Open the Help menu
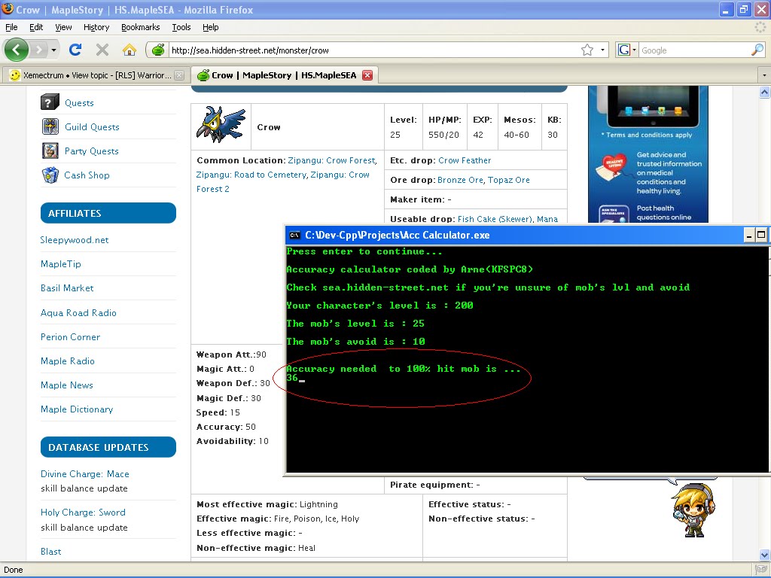This screenshot has width=771, height=578. [x=211, y=27]
